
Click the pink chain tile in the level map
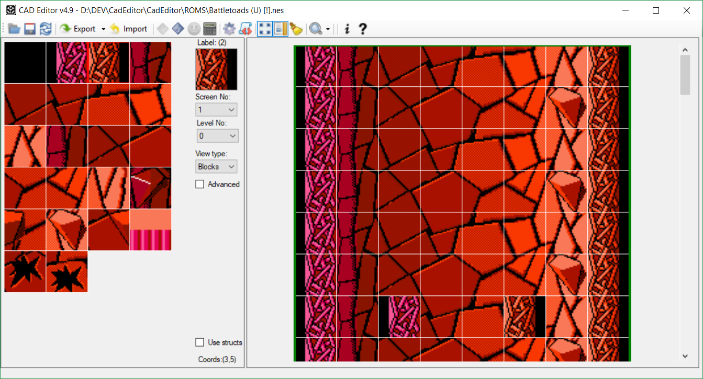[399, 317]
